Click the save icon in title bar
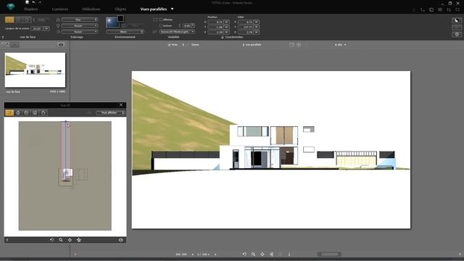The height and width of the screenshot is (261, 464). pyautogui.click(x=27, y=2)
